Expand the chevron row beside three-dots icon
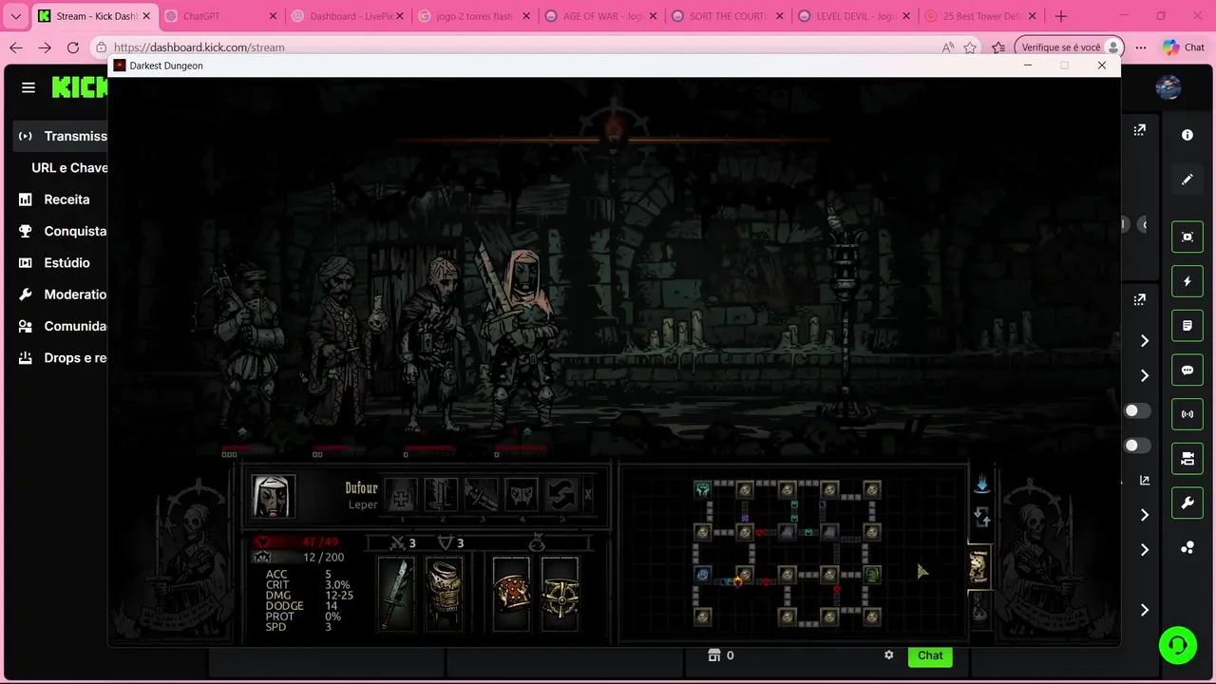1216x684 pixels. (1145, 550)
